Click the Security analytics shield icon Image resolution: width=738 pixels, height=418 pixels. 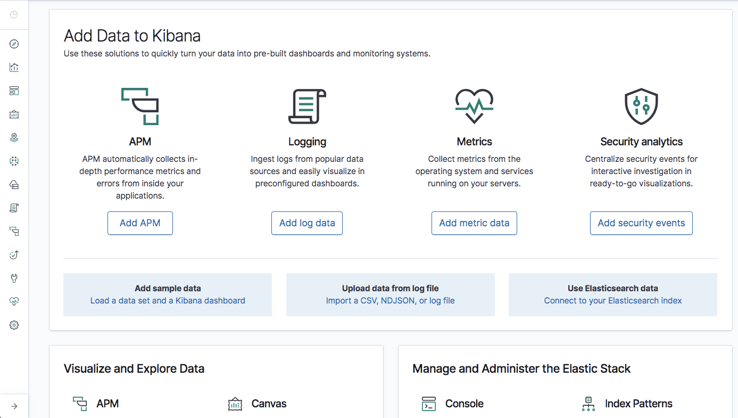click(x=641, y=106)
